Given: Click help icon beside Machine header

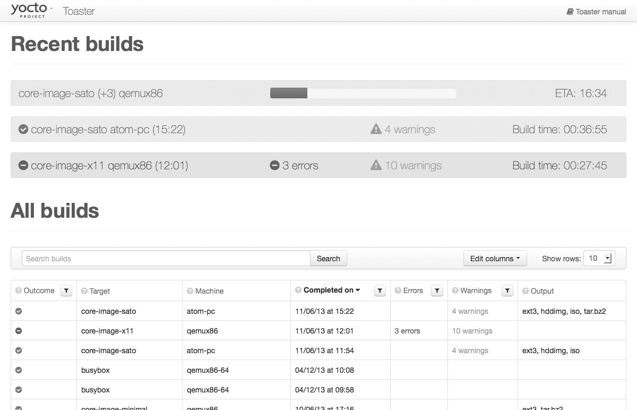Looking at the screenshot, I should (190, 291).
